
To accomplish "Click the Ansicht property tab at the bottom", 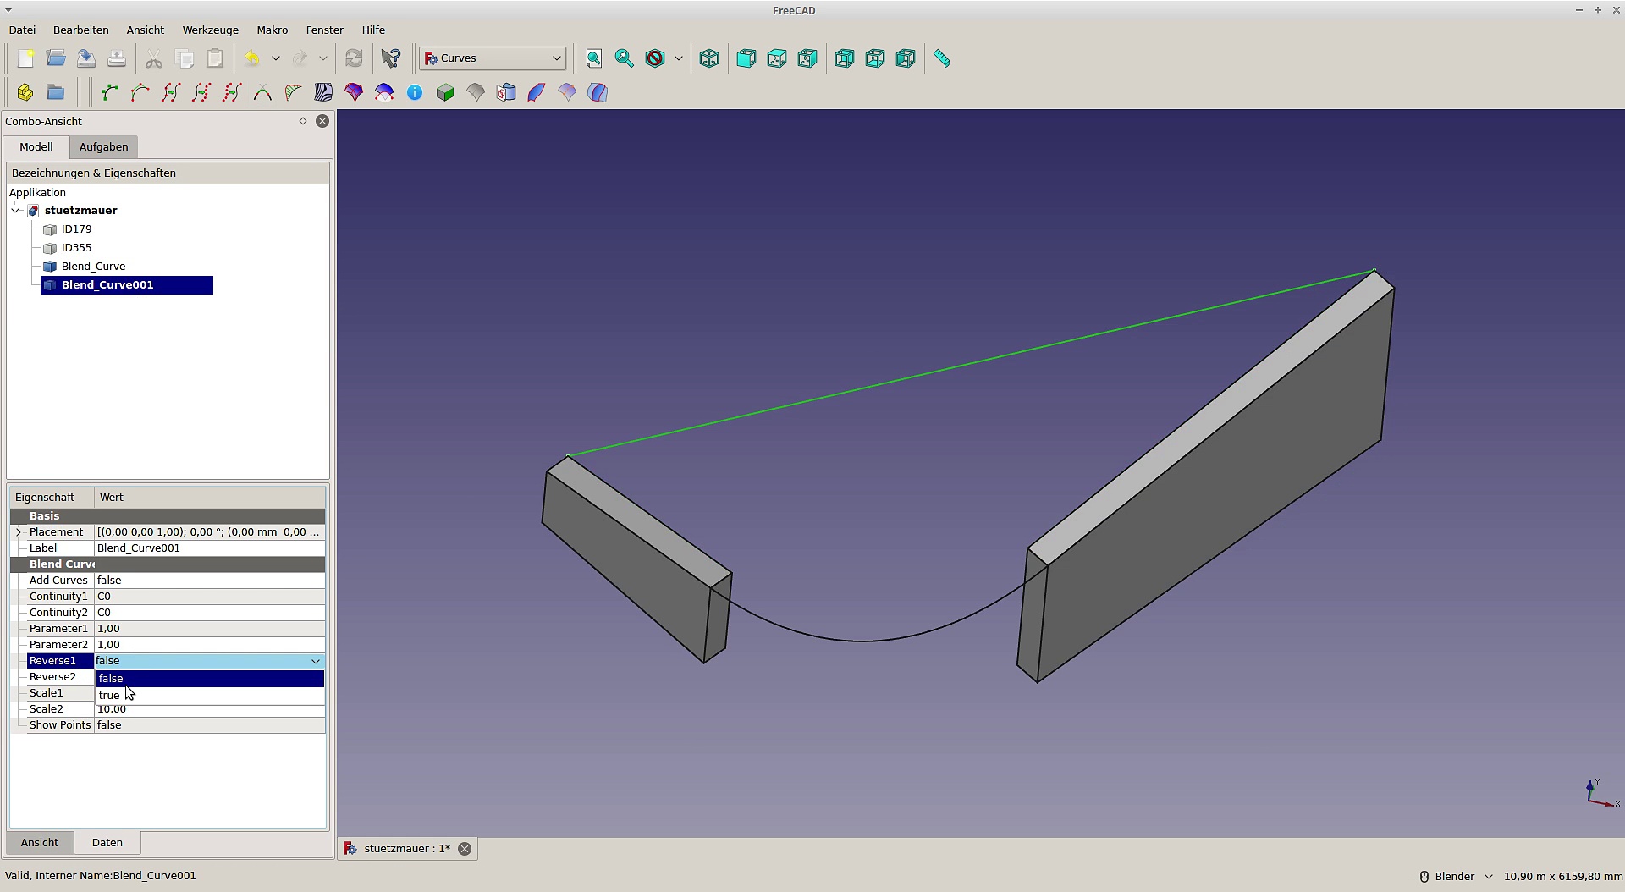I will (40, 843).
